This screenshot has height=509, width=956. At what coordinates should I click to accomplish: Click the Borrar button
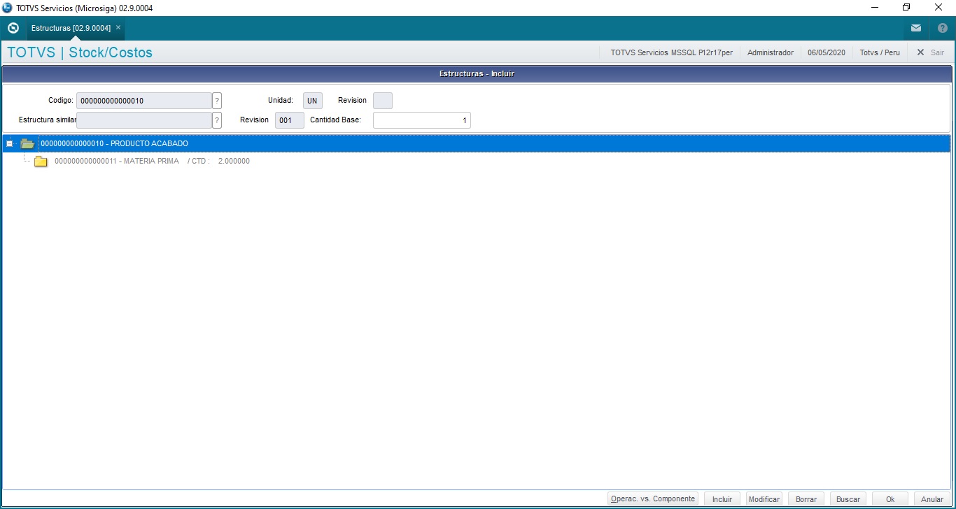[x=806, y=499]
